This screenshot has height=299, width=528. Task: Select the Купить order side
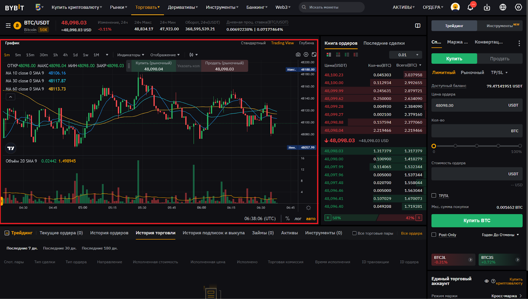(x=454, y=59)
